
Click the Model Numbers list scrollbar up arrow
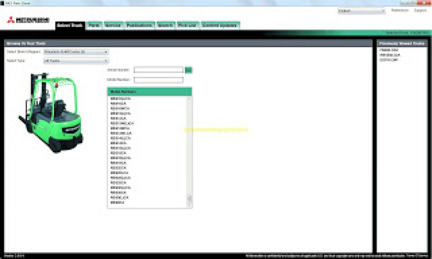(189, 99)
